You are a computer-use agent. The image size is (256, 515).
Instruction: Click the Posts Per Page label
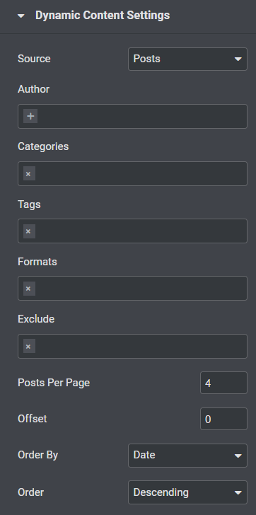point(54,383)
